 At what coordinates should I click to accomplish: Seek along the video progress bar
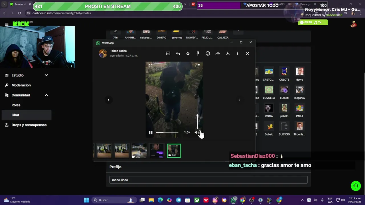[x=167, y=132]
